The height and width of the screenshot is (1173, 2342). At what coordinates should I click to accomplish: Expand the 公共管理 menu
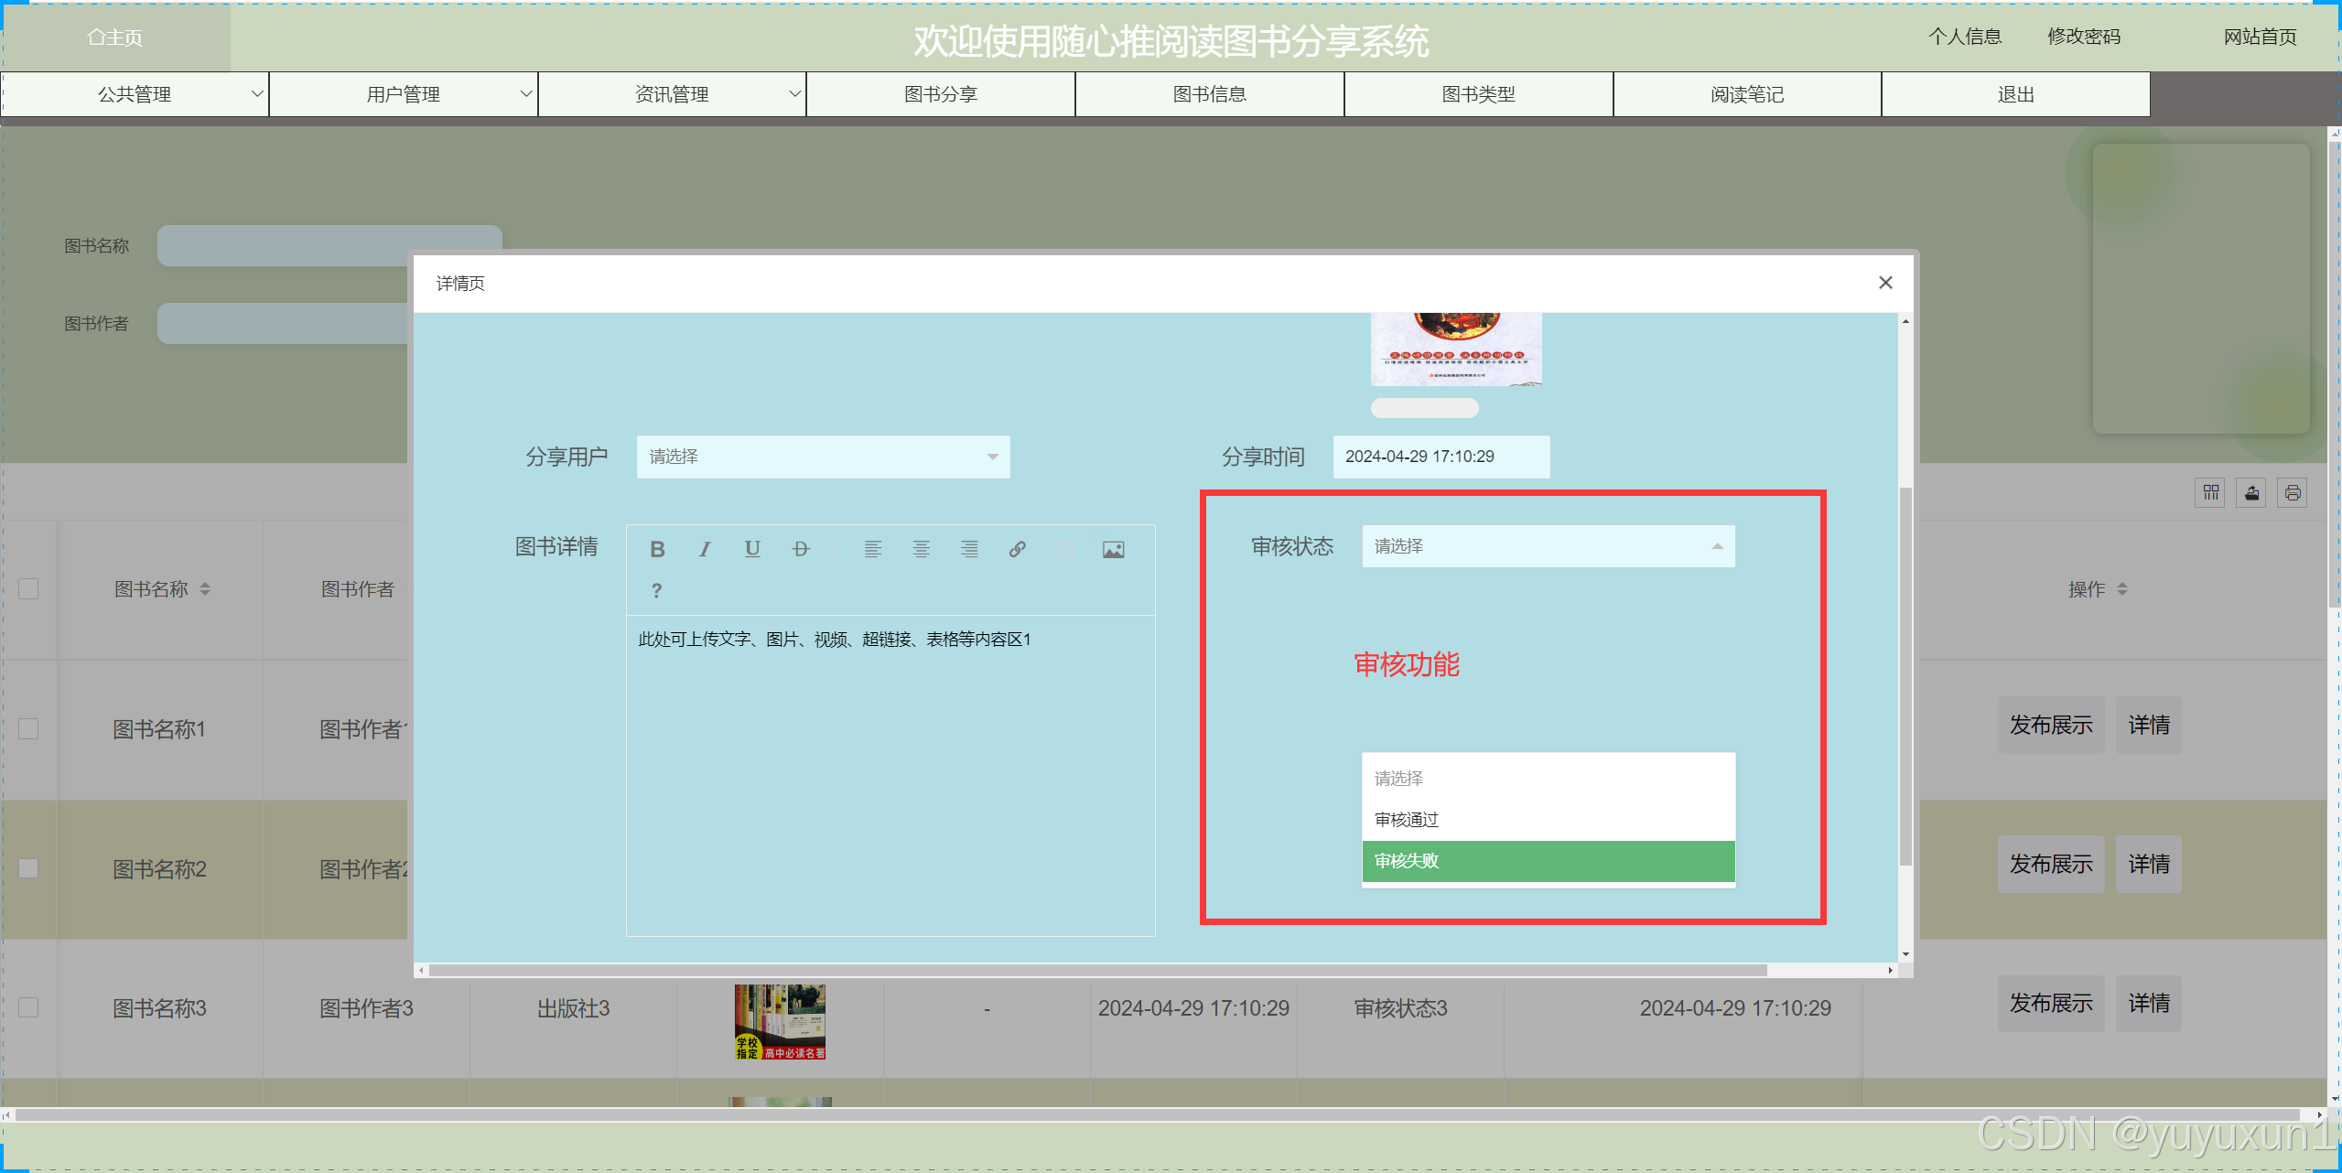click(135, 94)
